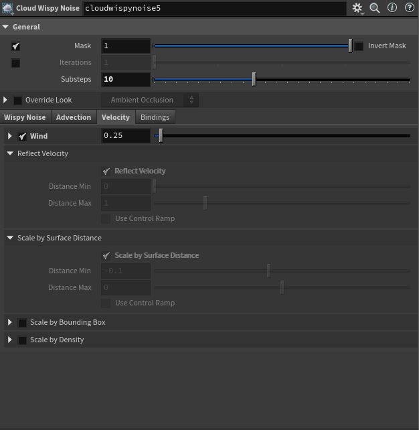419x430 pixels.
Task: Open the Bindings tab
Action: pyautogui.click(x=155, y=117)
